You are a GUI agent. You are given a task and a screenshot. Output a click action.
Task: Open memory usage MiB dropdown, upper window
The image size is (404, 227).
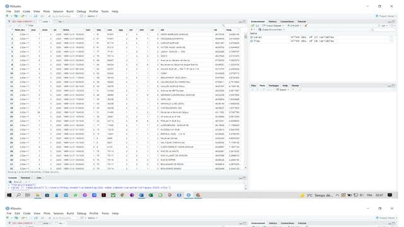click(294, 25)
